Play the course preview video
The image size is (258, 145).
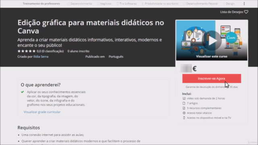click(212, 41)
